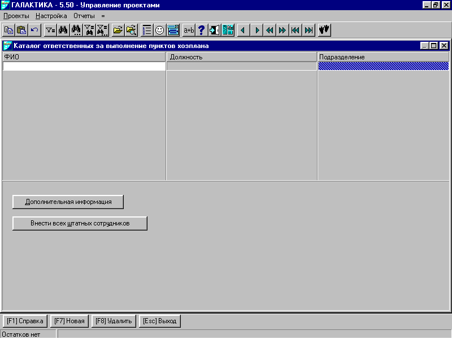Image resolution: width=452 pixels, height=339 pixels.
Task: Click the empty ФИО input cell
Action: [x=84, y=66]
